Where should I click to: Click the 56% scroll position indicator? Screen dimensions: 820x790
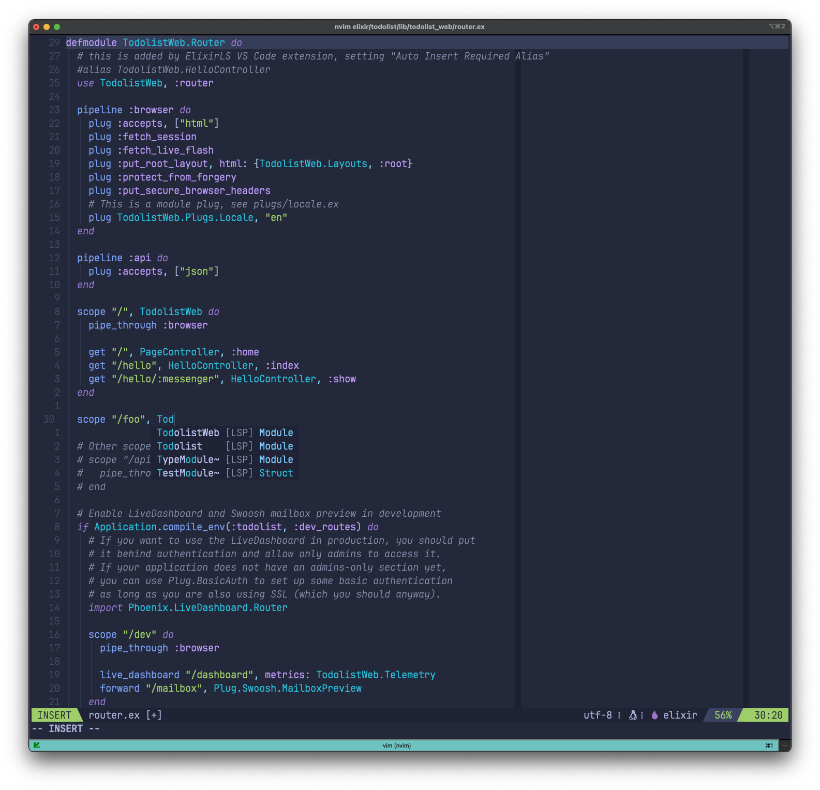coord(723,715)
